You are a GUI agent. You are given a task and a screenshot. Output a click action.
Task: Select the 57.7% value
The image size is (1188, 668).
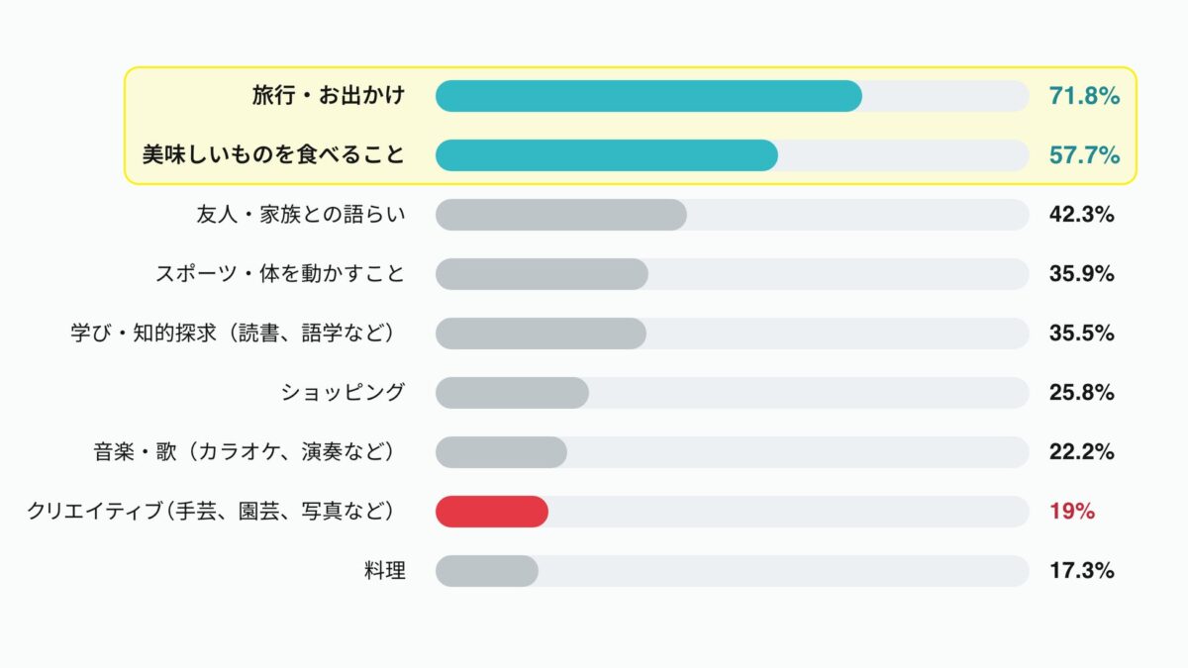click(x=1084, y=155)
